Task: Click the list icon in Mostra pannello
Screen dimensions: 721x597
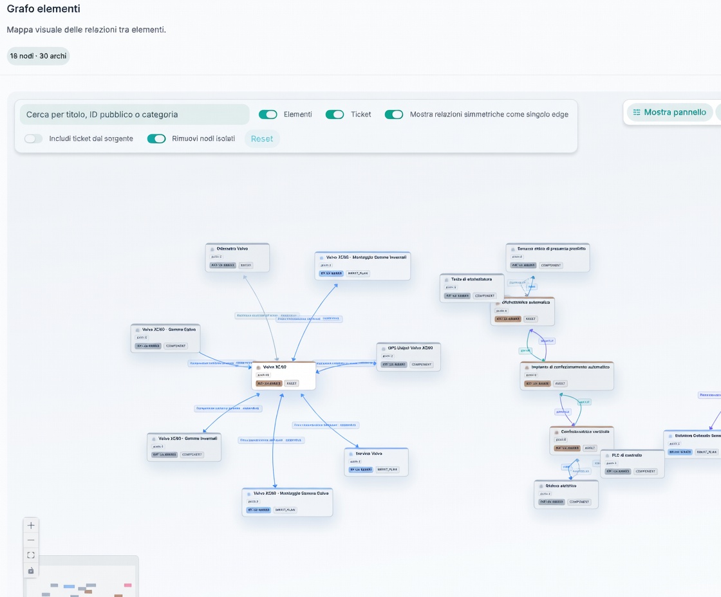Action: [637, 112]
